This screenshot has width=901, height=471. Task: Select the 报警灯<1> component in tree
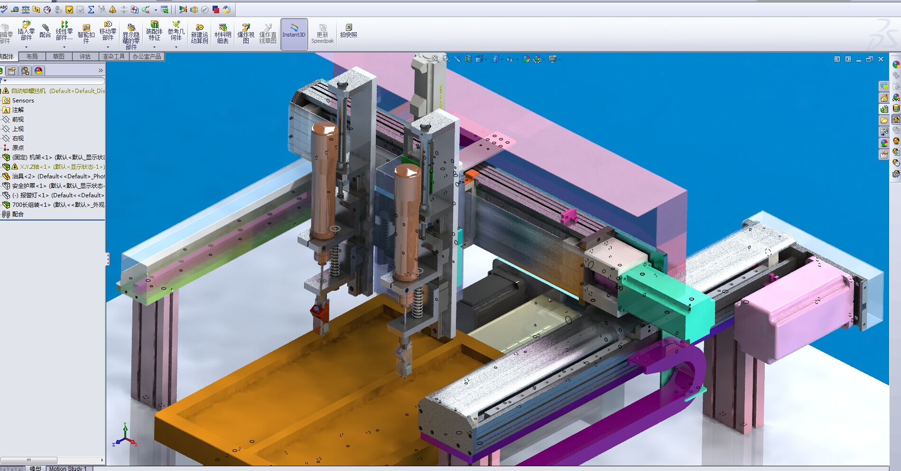pyautogui.click(x=54, y=195)
